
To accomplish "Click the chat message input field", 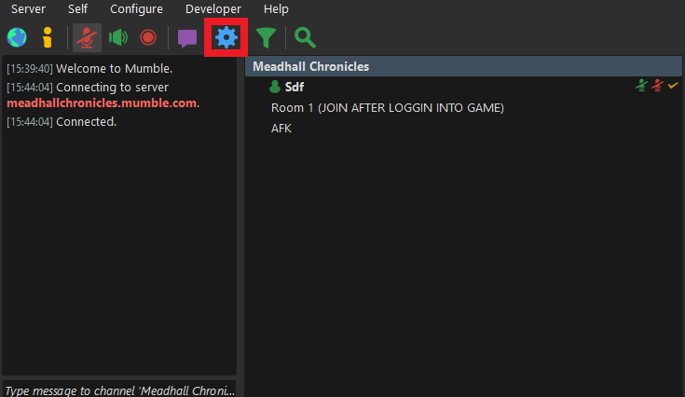I will pos(119,390).
